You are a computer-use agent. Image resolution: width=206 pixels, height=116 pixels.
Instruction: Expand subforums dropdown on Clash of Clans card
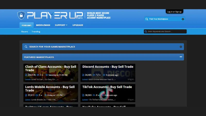(x=42, y=75)
